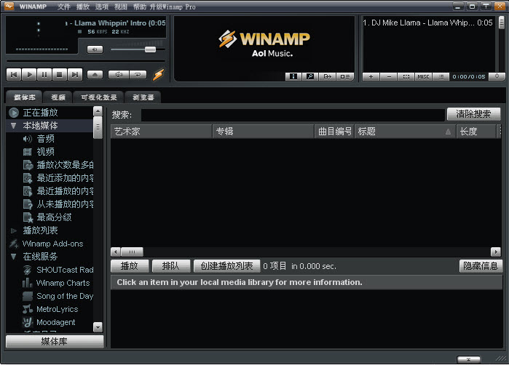Screen dimensions: 509x365
Task: Click 升级Winamp Pro menu item
Action: [173, 7]
